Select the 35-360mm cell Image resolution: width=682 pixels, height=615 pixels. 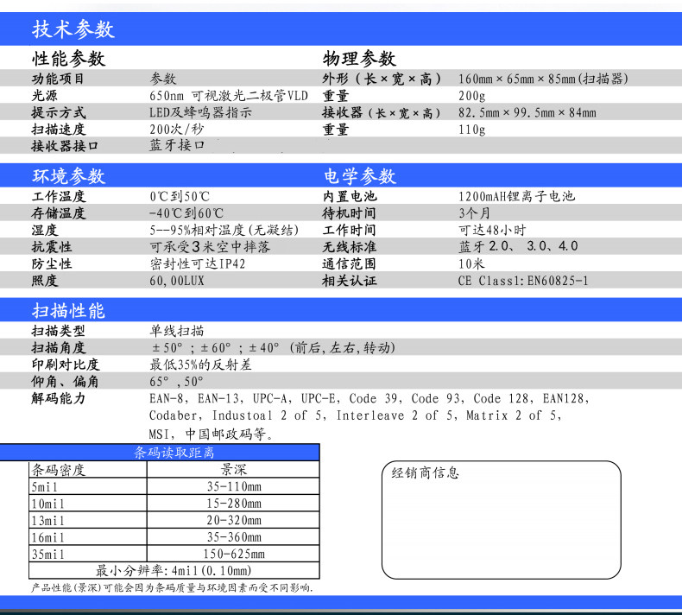point(234,537)
